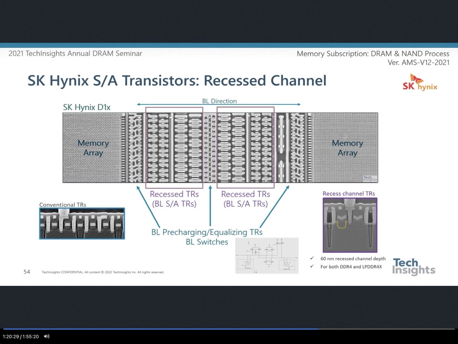458x344 pixels.
Task: Click the TechInsights logo at bottom right
Action: 413,267
